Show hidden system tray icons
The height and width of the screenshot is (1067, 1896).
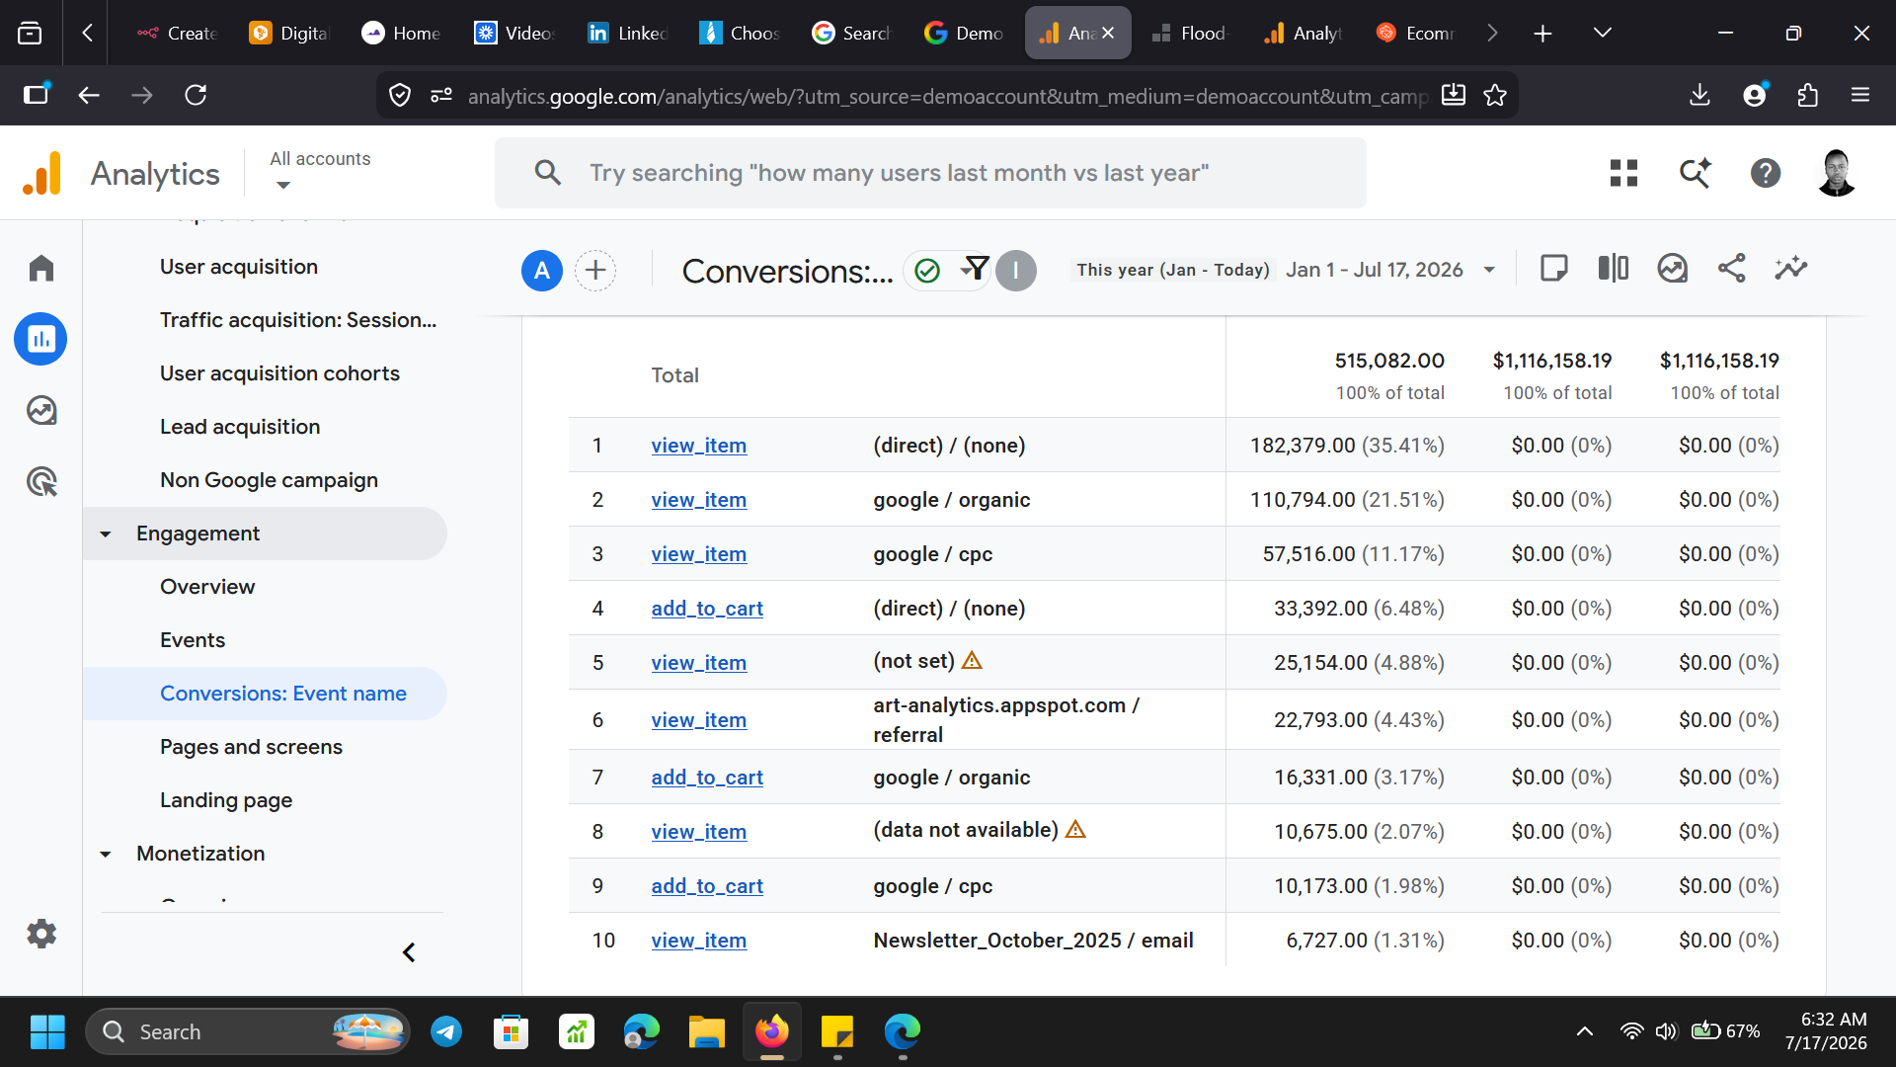(1585, 1031)
